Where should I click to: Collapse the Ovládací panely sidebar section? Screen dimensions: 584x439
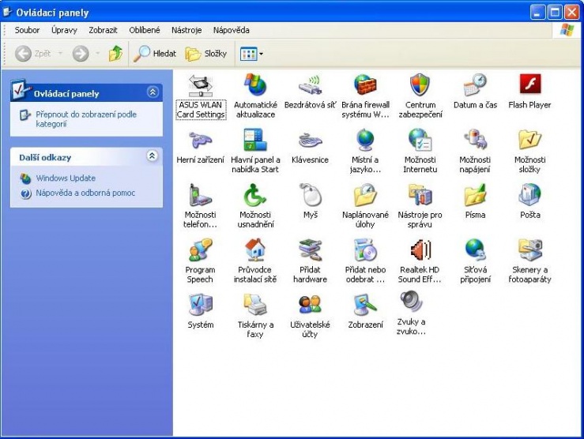[153, 93]
